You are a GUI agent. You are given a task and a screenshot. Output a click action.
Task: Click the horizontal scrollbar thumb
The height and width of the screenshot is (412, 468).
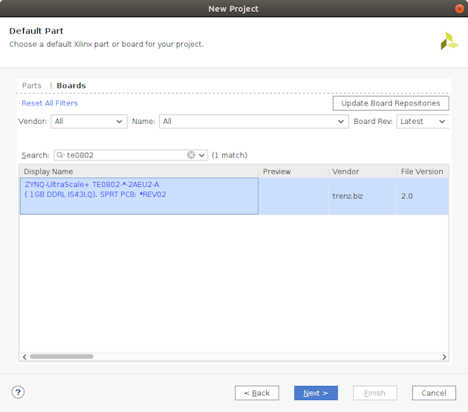(62, 356)
